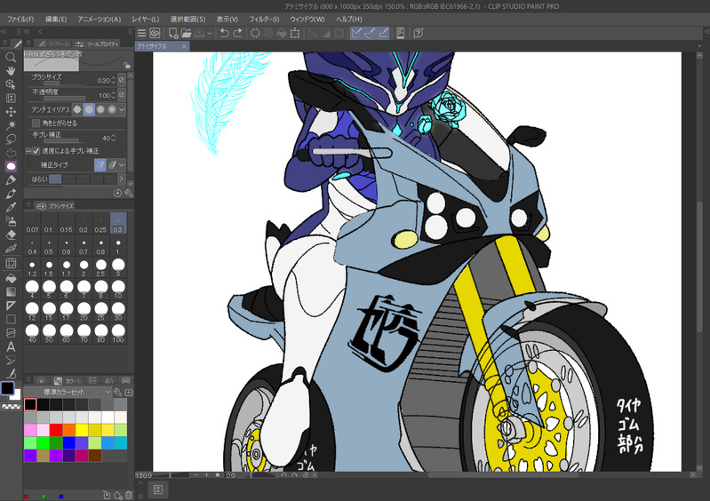Open the アニメーション(A) menu

click(100, 19)
